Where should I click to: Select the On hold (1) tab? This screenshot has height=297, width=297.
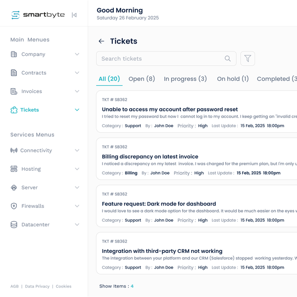[x=233, y=79]
